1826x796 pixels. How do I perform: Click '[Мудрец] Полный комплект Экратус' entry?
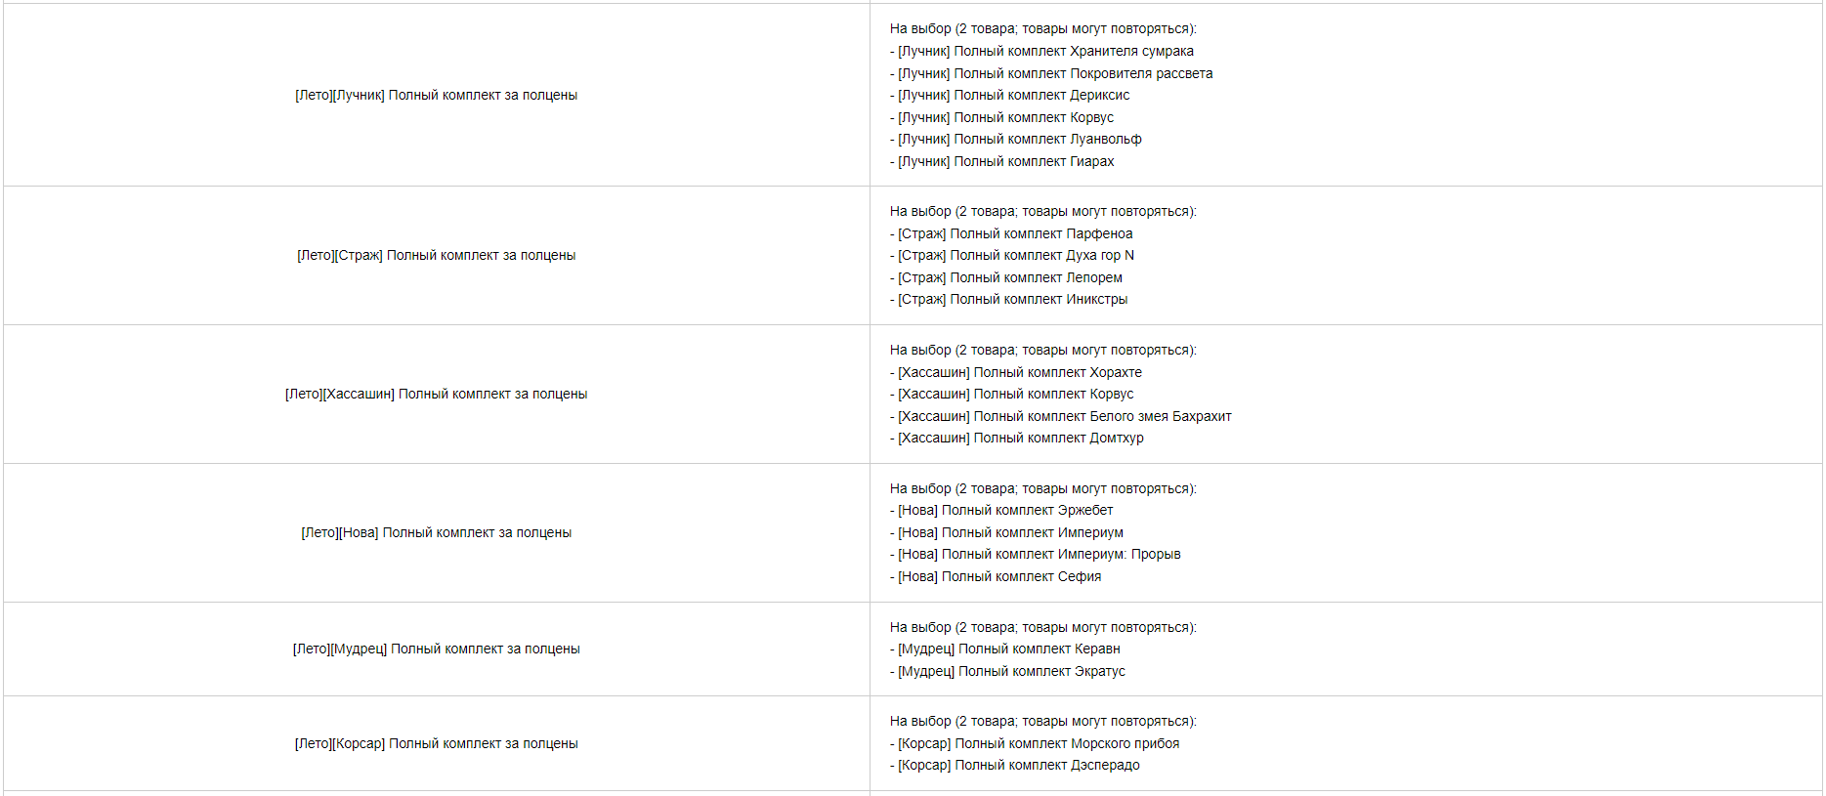(x=1007, y=671)
